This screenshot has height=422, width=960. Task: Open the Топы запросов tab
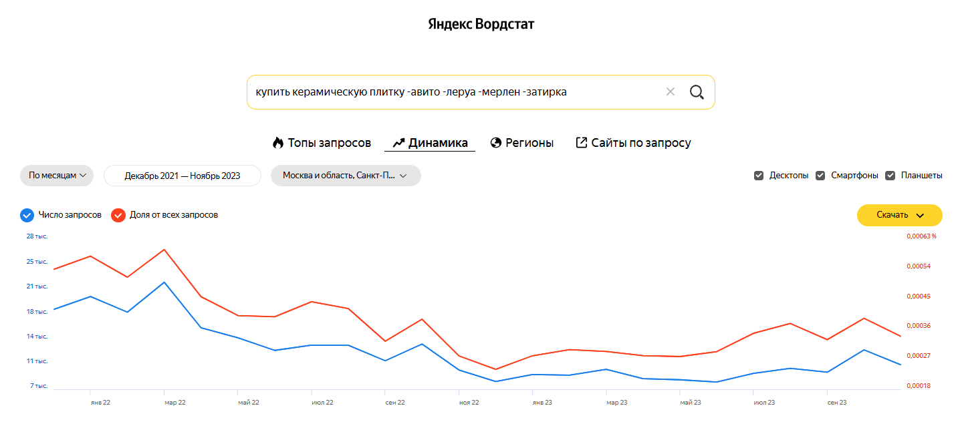pyautogui.click(x=322, y=143)
